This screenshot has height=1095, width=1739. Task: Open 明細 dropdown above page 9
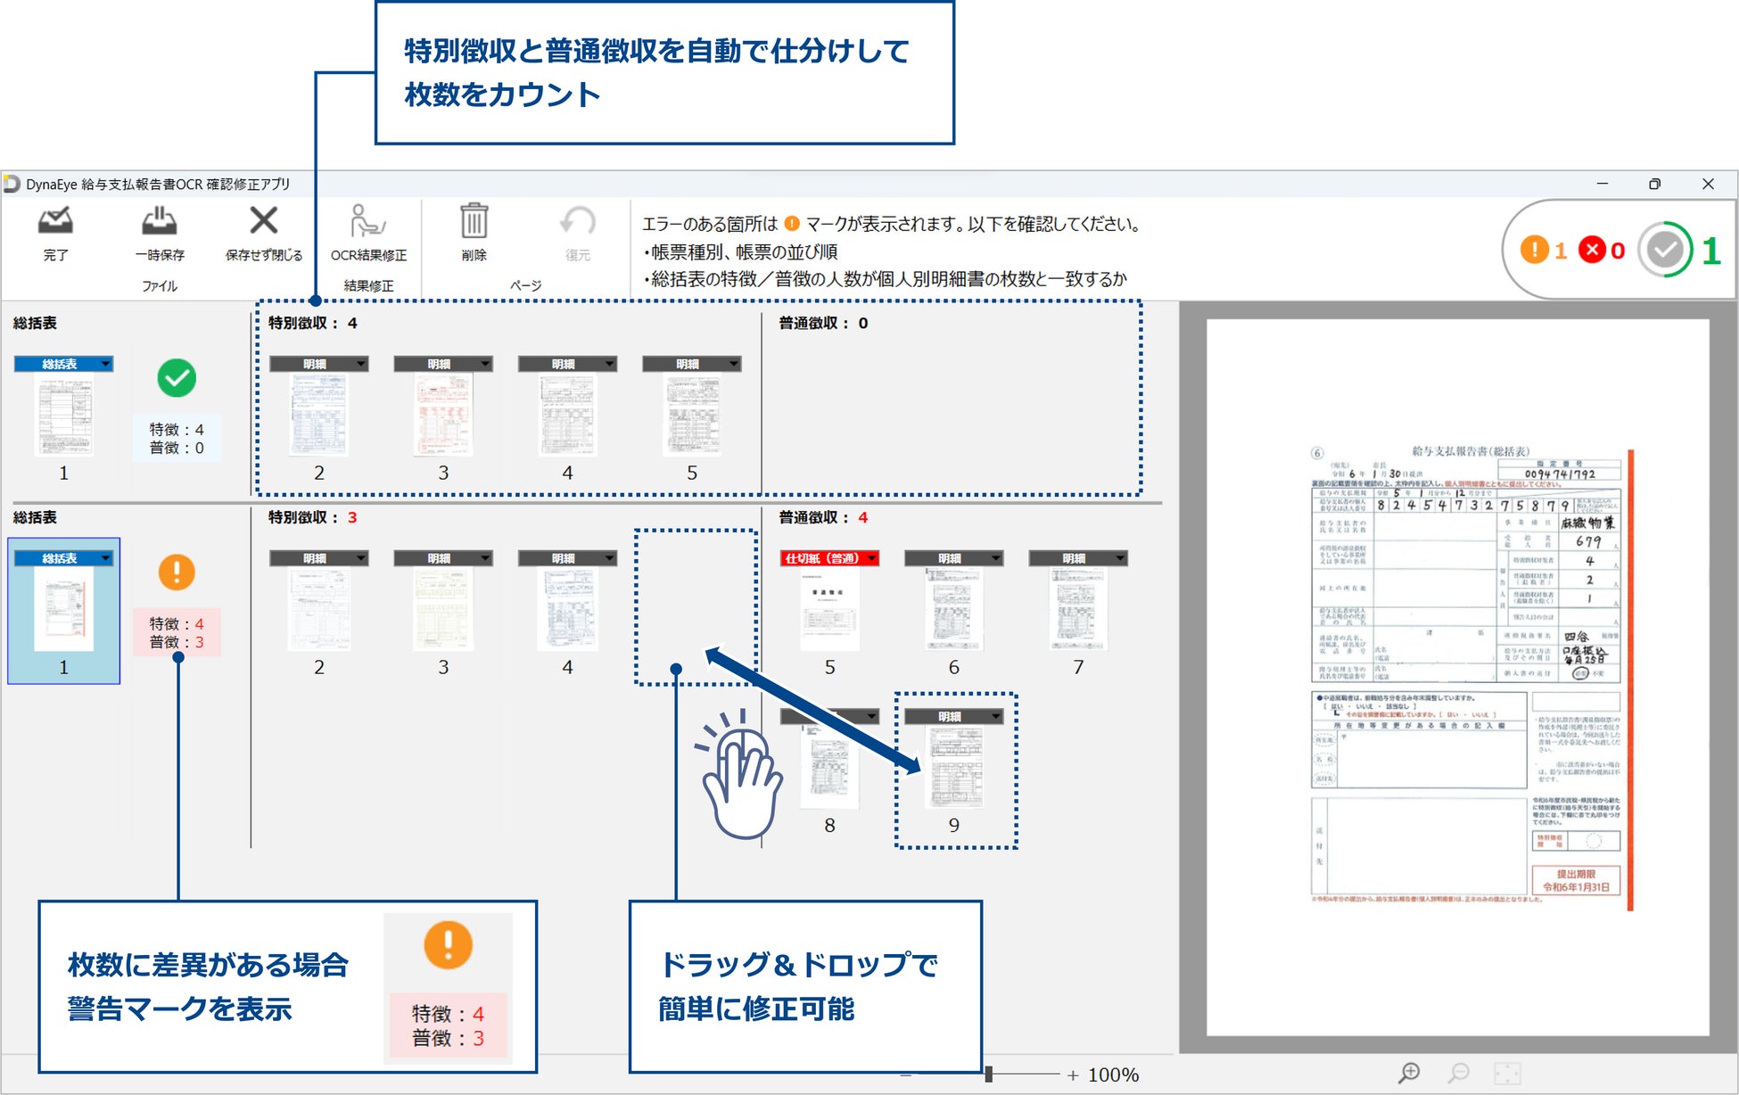[995, 716]
